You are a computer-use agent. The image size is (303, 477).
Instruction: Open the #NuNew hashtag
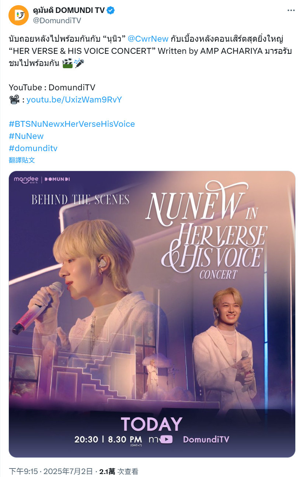coord(26,136)
